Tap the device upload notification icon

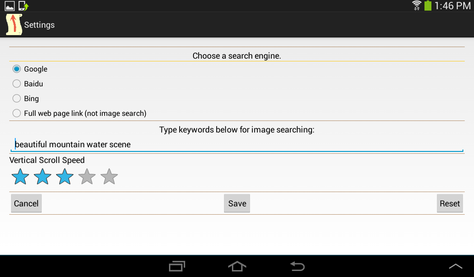point(23,6)
